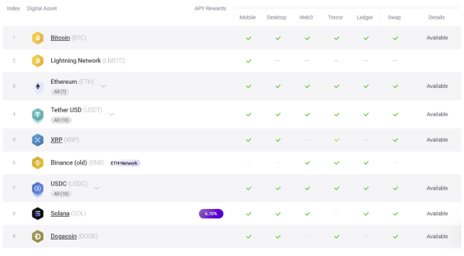The width and height of the screenshot is (464, 256).
Task: Open the XRP link
Action: (56, 140)
